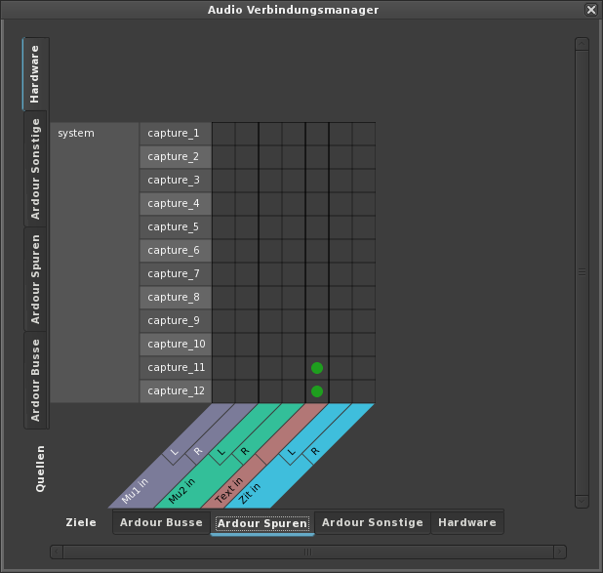The image size is (603, 573).
Task: Click the Zit in L channel label
Action: (x=292, y=452)
